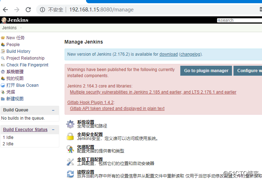This screenshot has height=180, width=262.
Task: Click the Configure warnings button
Action: [248, 71]
